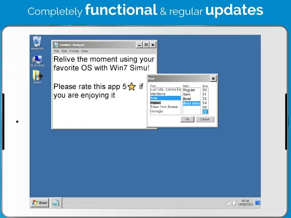Select Times New Roman font

point(165,107)
